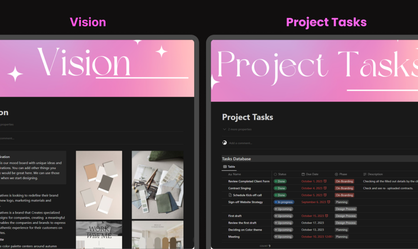Image resolution: width=418 pixels, height=249 pixels.
Task: Click the Description column header icon
Action: [365, 174]
